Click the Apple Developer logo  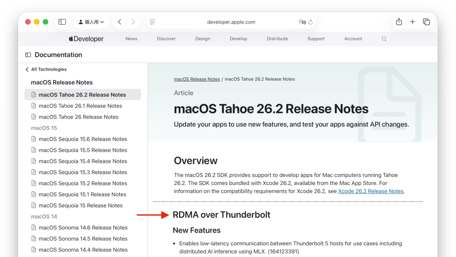coord(85,39)
